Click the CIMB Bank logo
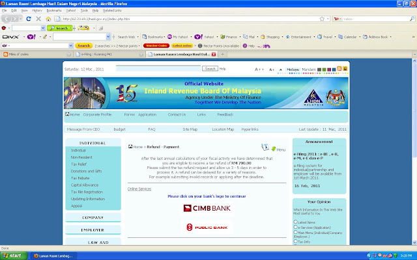This screenshot has height=260, width=417. click(207, 208)
